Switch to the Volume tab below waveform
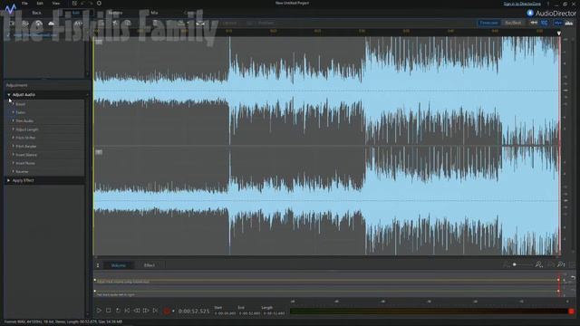 coord(119,265)
